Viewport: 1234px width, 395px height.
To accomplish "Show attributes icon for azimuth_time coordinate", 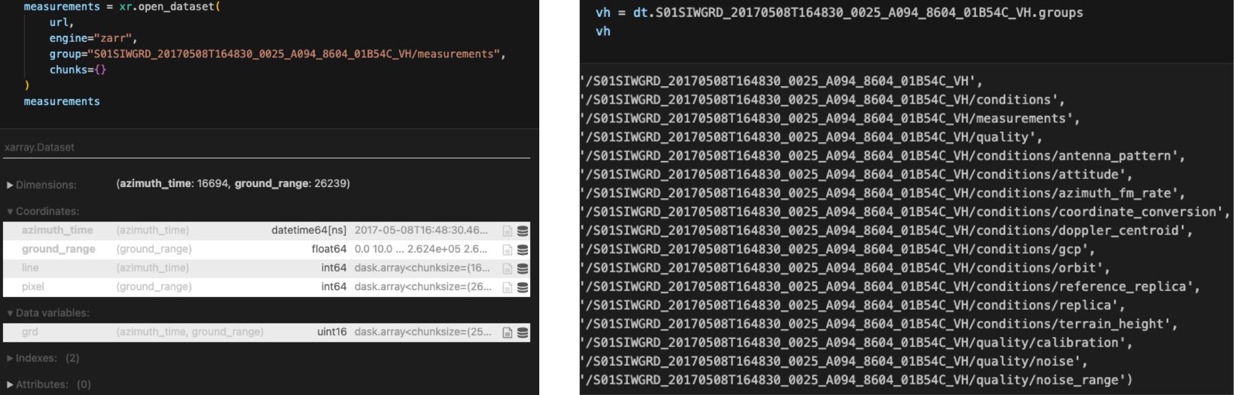I will (507, 231).
